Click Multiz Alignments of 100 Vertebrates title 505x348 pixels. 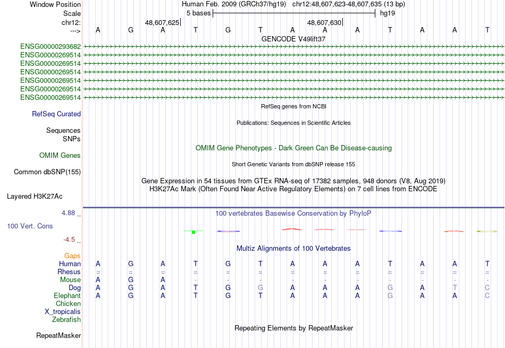click(293, 249)
